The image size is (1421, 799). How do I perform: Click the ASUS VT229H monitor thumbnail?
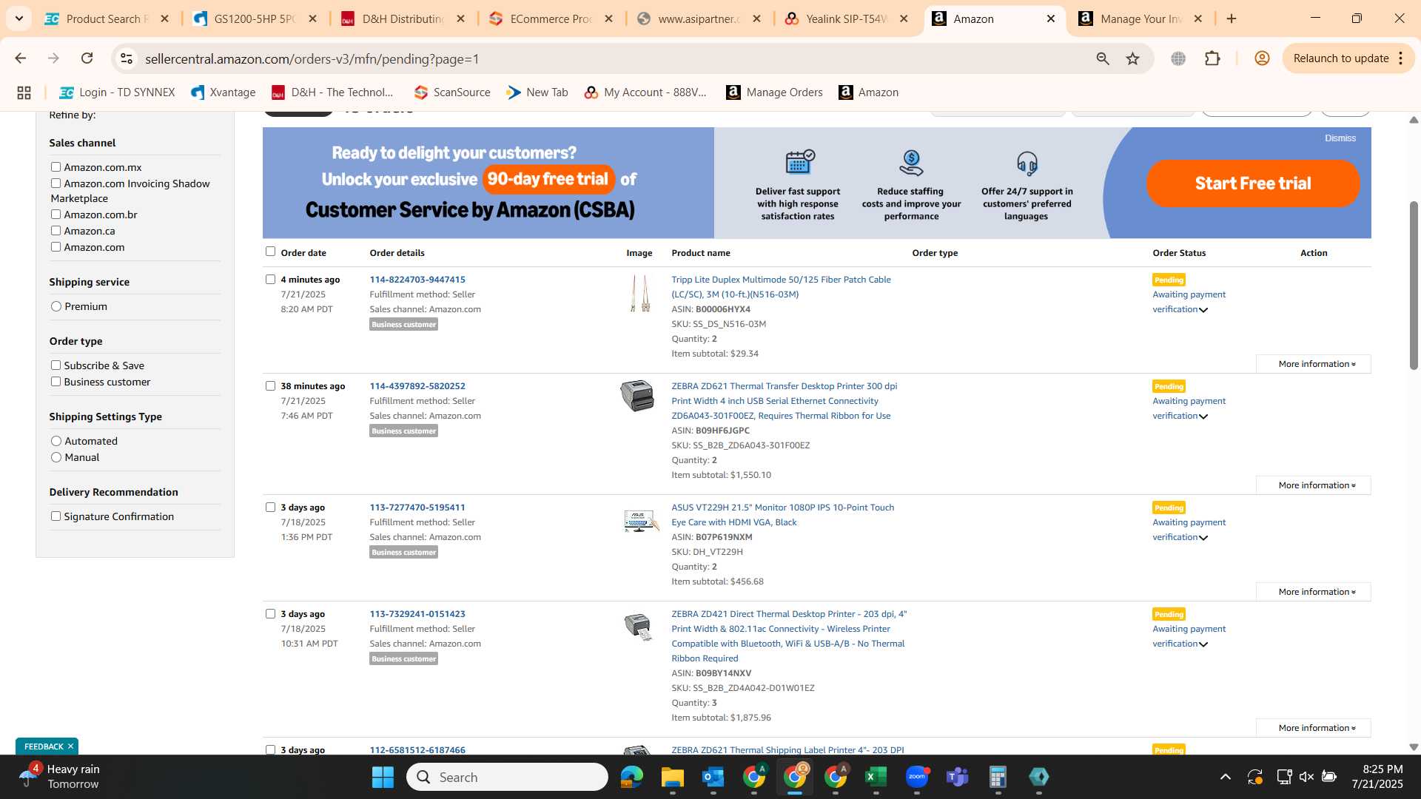tap(640, 521)
